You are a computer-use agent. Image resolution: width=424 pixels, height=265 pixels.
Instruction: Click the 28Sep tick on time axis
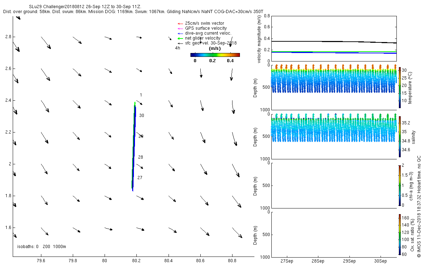tap(318, 261)
